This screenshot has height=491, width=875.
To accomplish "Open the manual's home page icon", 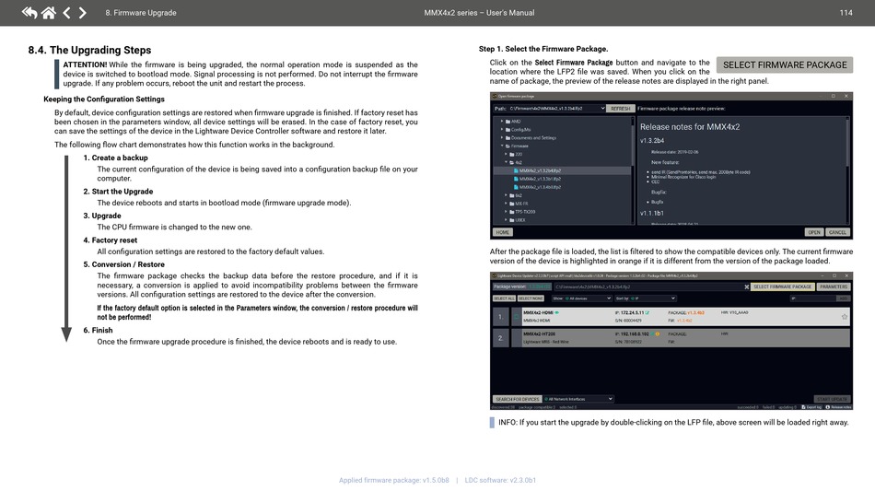I will click(49, 12).
